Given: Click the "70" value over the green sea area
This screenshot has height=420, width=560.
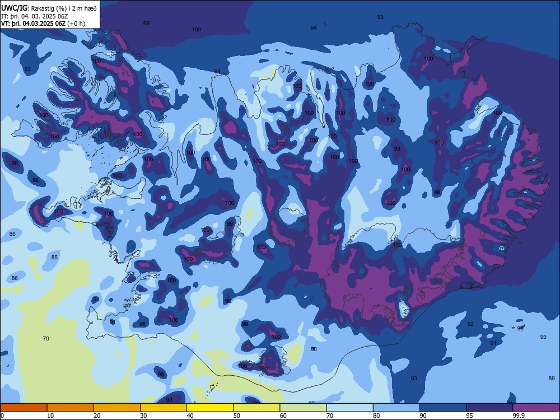Looking at the screenshot, I should pyautogui.click(x=46, y=339).
